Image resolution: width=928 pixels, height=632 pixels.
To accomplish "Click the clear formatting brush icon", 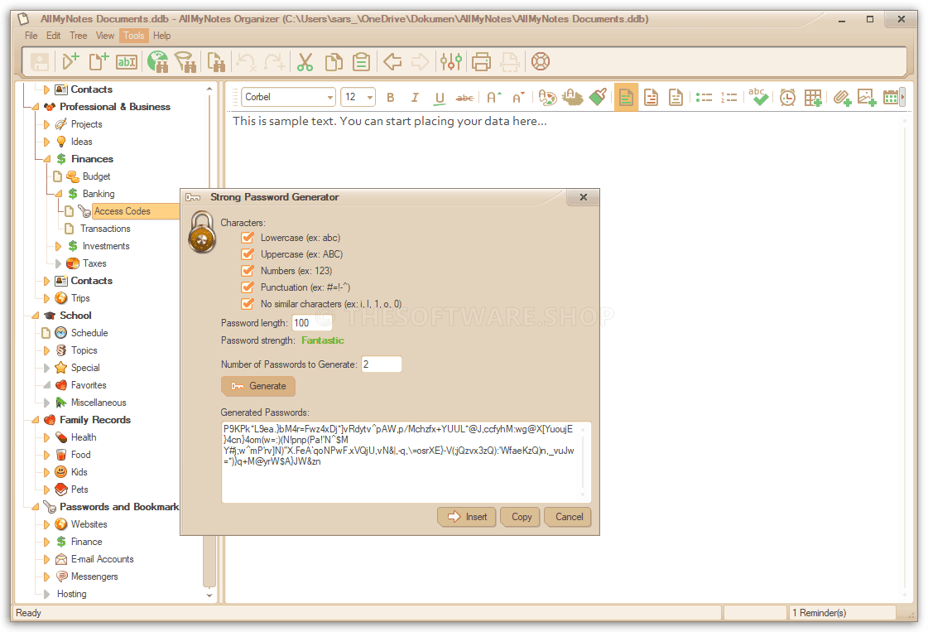I will pyautogui.click(x=598, y=97).
